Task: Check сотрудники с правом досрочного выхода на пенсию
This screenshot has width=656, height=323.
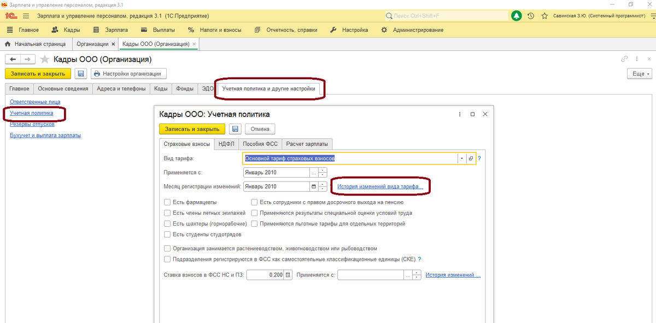Action: pos(255,202)
